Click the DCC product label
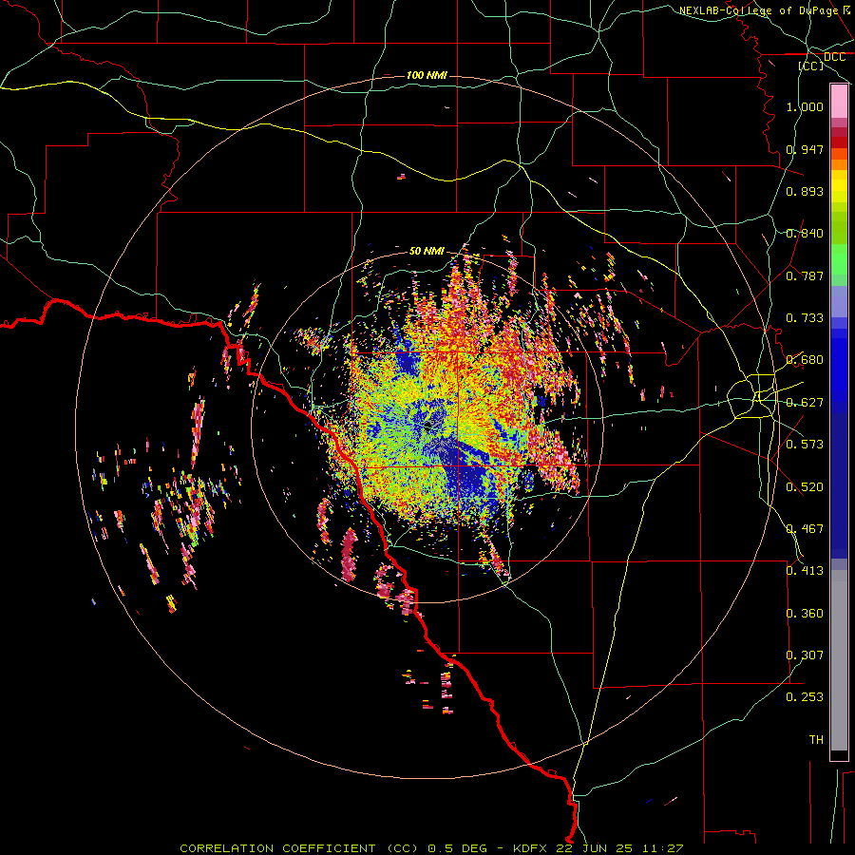Viewport: 855px width, 855px height. point(834,57)
